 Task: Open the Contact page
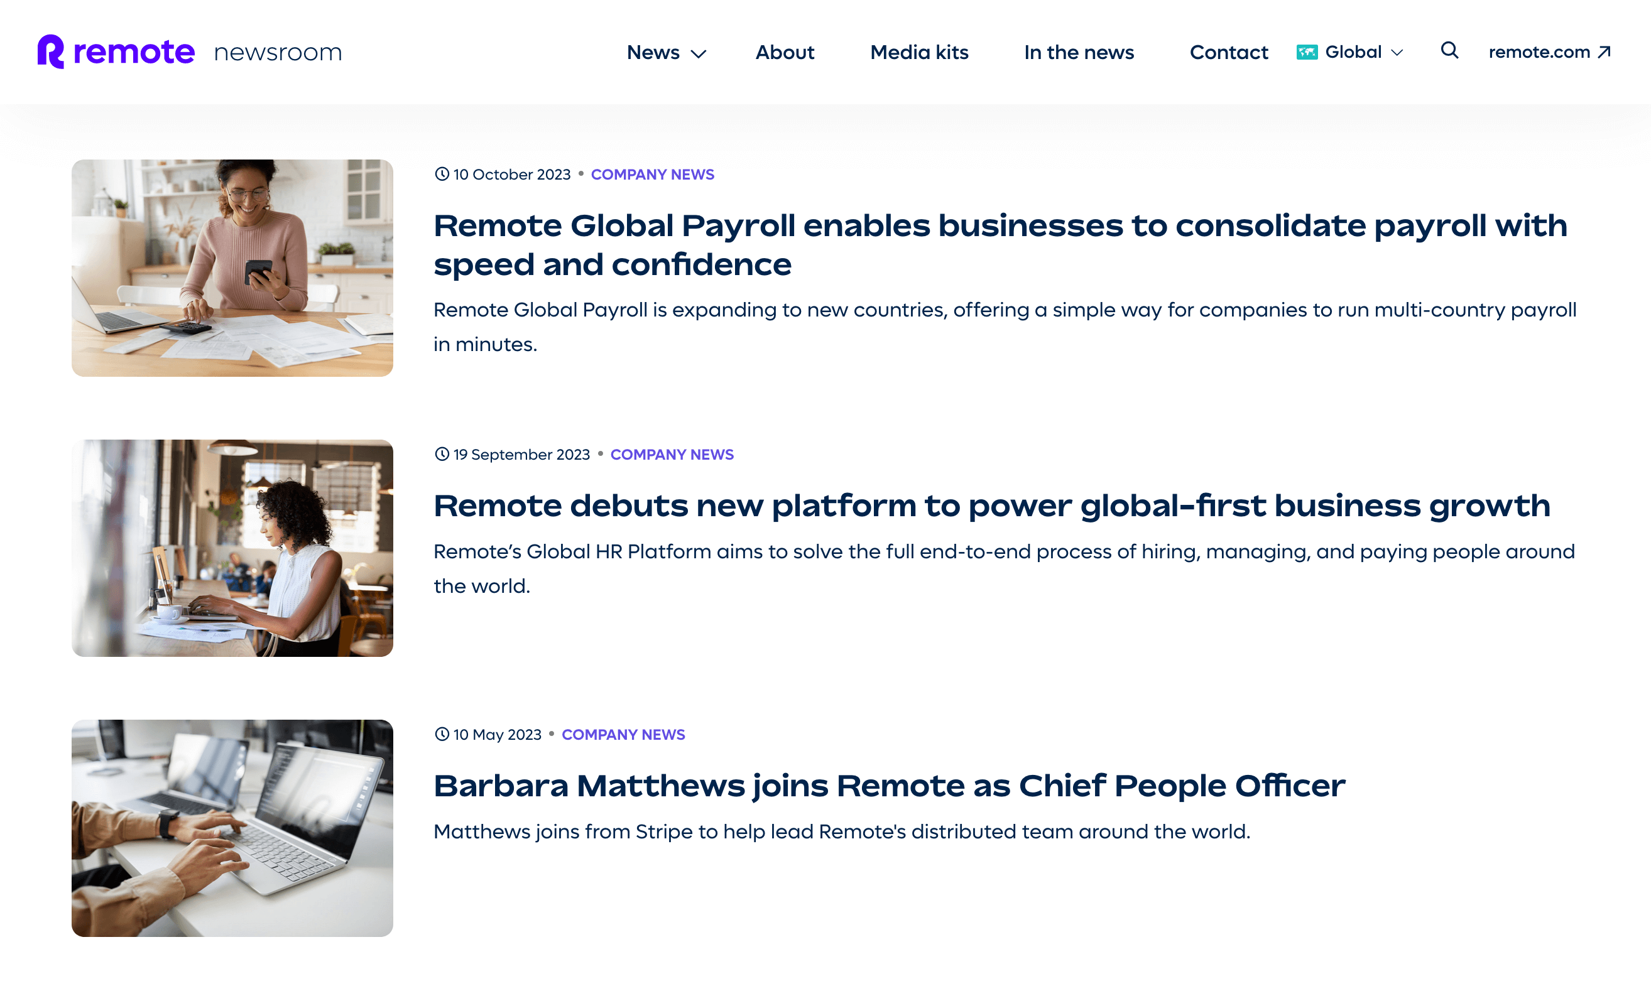click(1228, 52)
